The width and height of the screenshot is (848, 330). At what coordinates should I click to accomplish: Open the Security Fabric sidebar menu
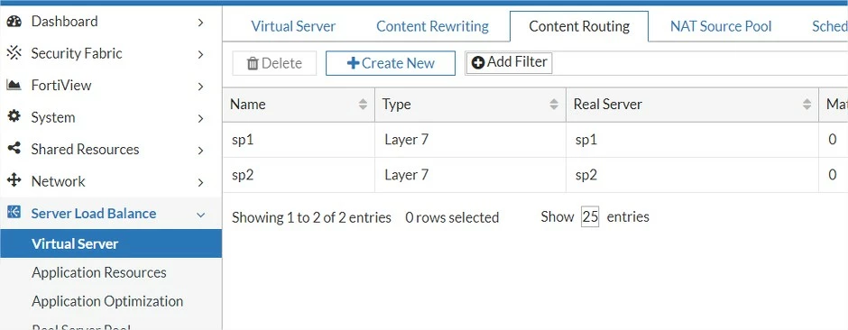[111, 53]
